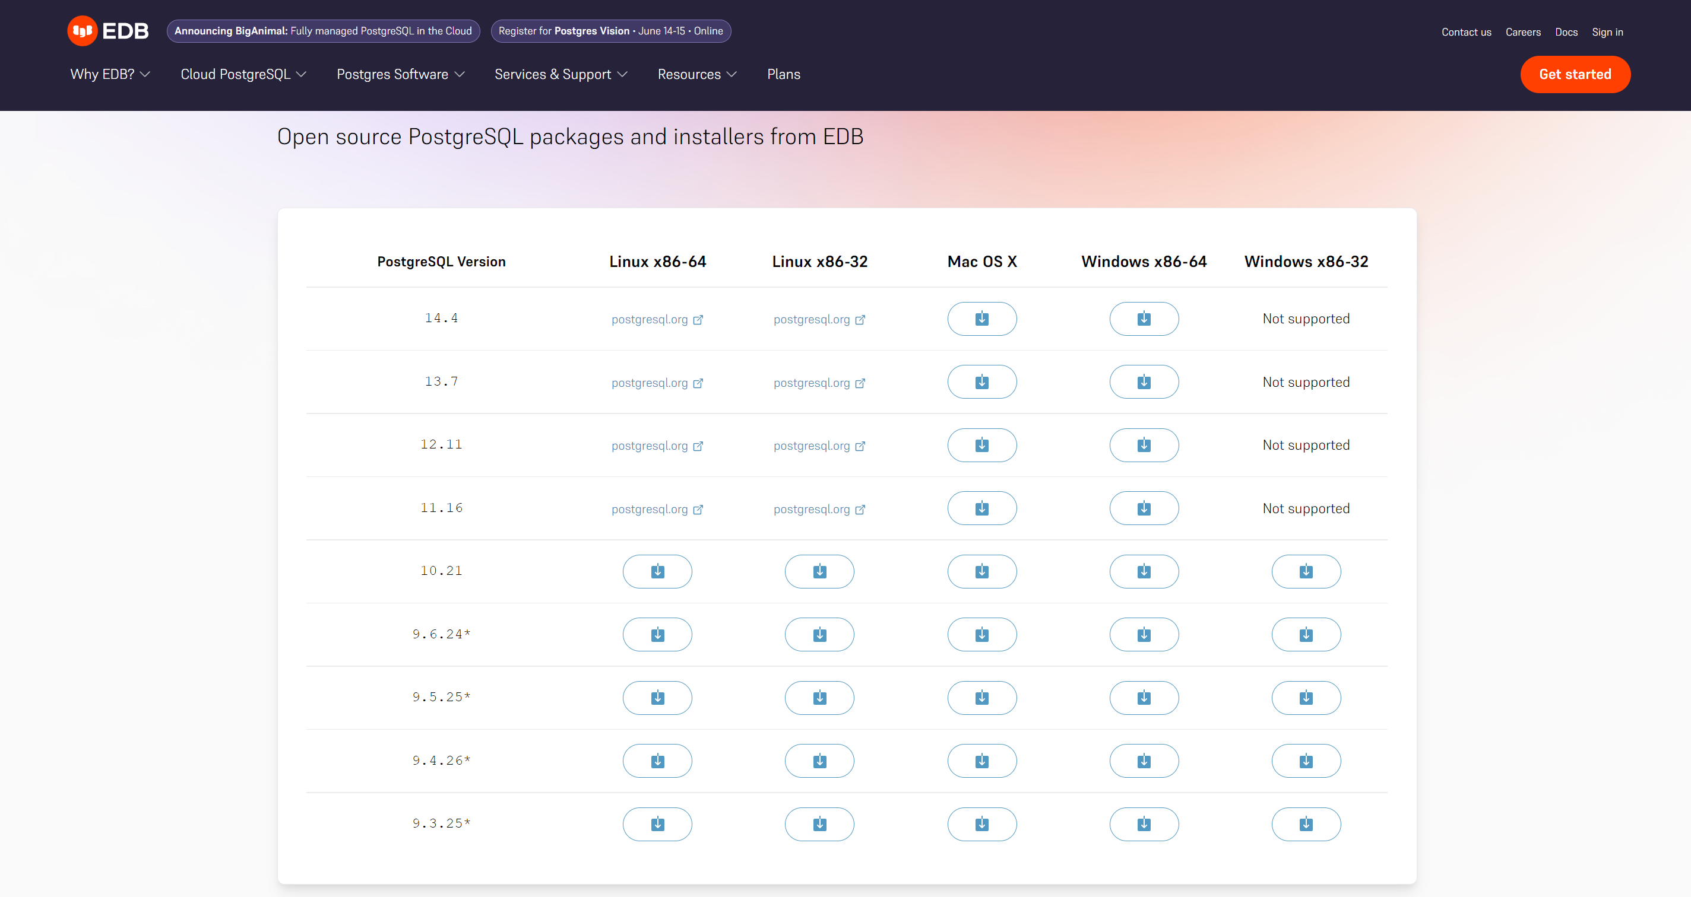Expand the Cloud PostgreSQL dropdown menu
Image resolution: width=1691 pixels, height=897 pixels.
point(243,74)
